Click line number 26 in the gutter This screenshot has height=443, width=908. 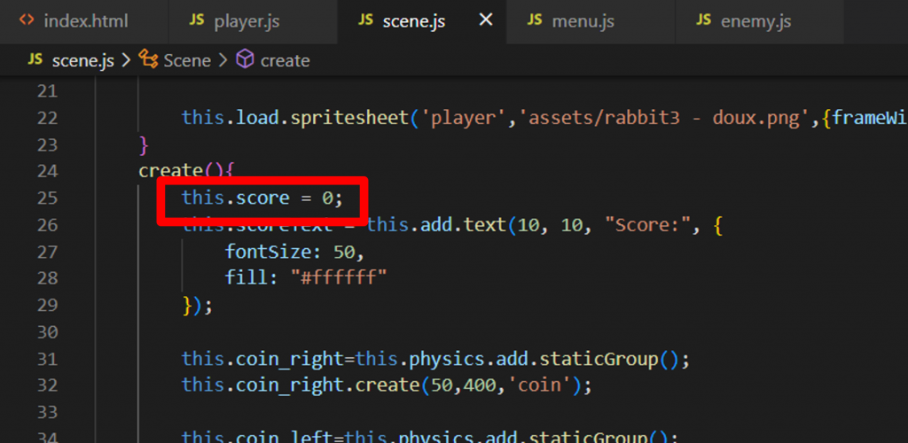[47, 225]
